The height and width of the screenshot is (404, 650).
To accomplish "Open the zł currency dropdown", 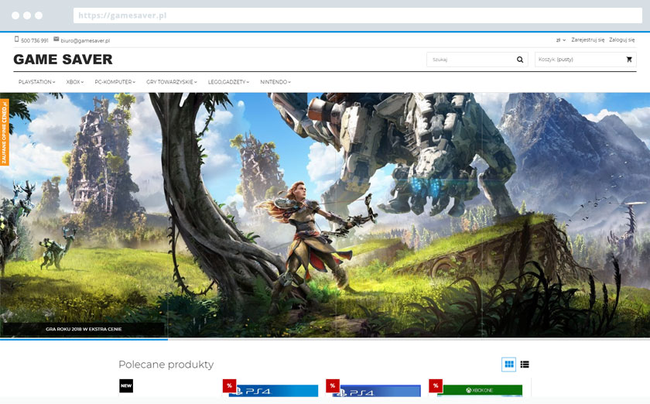I will point(560,40).
